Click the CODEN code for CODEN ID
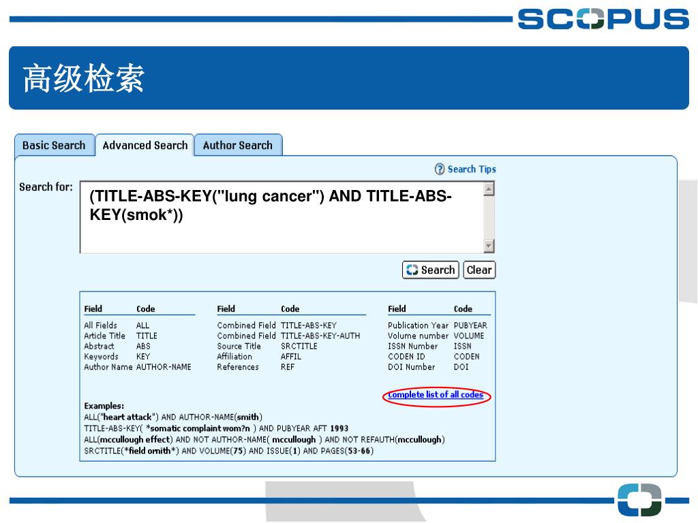The height and width of the screenshot is (523, 698). (x=466, y=357)
